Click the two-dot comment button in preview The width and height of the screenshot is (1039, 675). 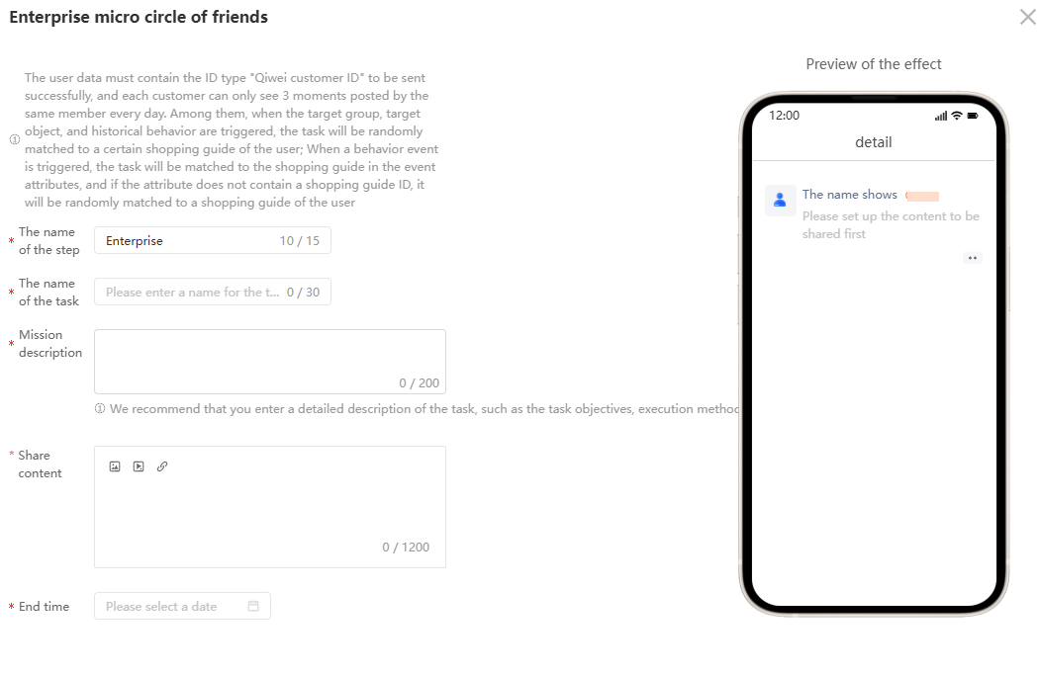click(x=972, y=258)
